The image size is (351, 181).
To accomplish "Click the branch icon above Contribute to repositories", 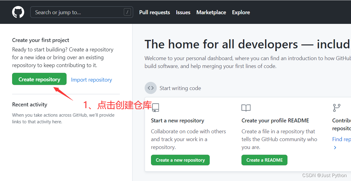I will (x=336, y=107).
